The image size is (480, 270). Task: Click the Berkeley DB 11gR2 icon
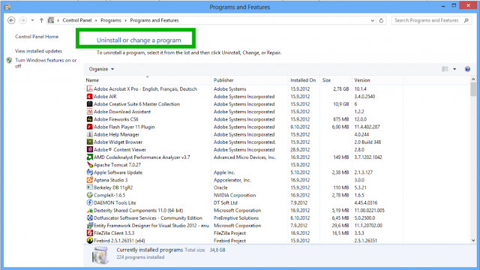89,187
